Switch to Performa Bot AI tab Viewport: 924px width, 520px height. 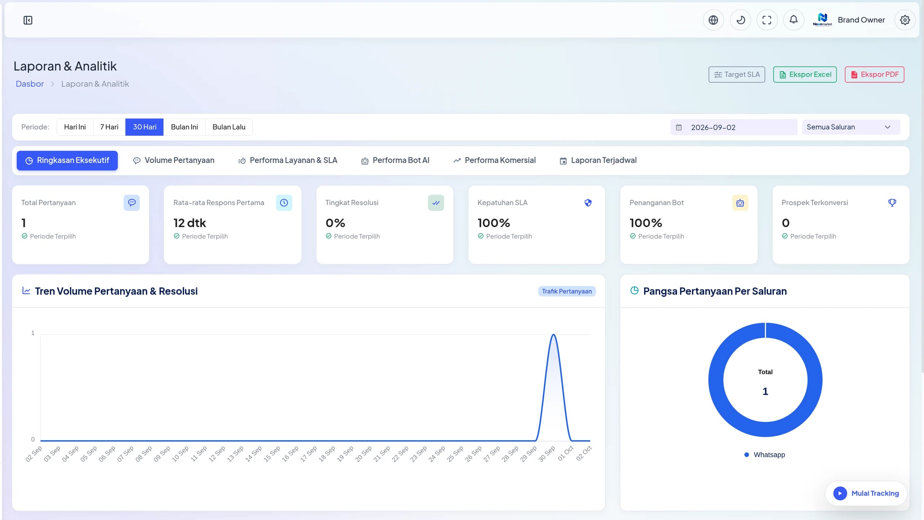tap(395, 160)
